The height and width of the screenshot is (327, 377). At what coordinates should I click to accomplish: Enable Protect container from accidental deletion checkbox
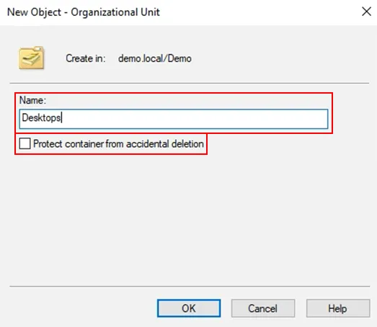25,143
